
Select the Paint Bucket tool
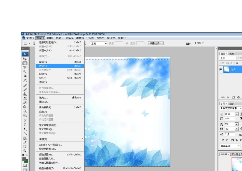(x=25, y=107)
